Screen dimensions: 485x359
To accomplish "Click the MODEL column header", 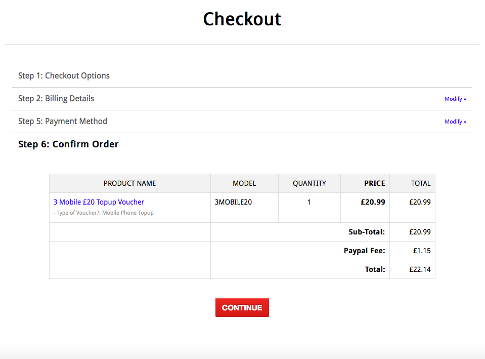I will (244, 183).
